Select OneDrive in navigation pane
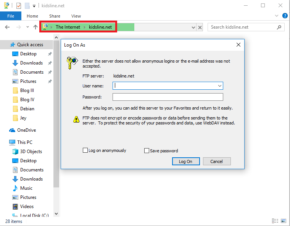The image size is (290, 226). tap(26, 130)
